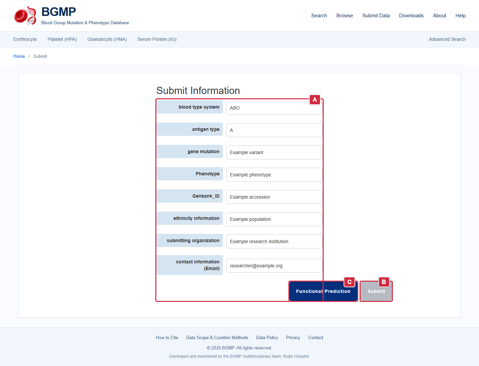
Task: Open the Browse menu item
Action: 345,16
